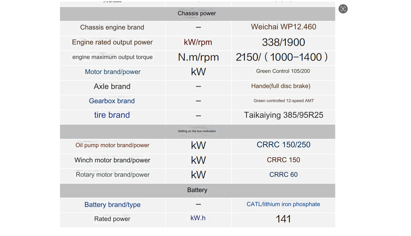Select the Chassis power section header
The height and width of the screenshot is (236, 411).
(197, 13)
